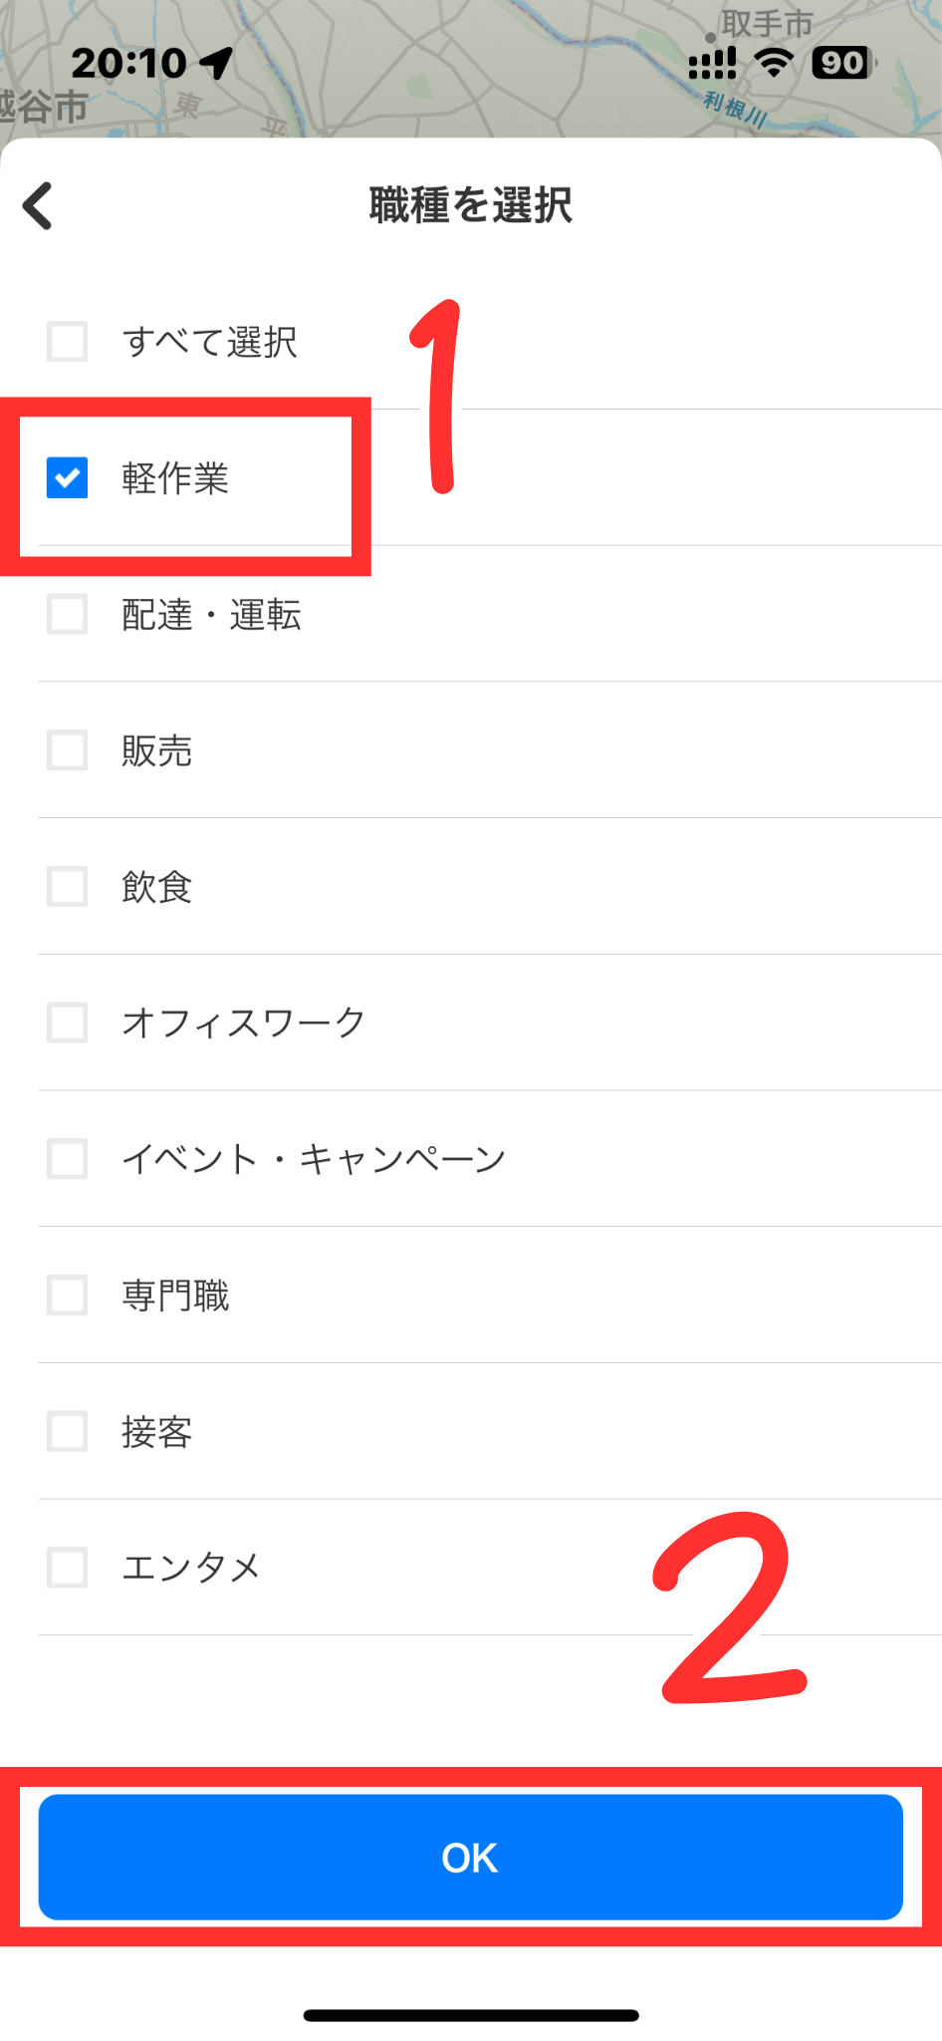942x2041 pixels.
Task: Check the オフィスワーク checkbox
Action: click(68, 1022)
